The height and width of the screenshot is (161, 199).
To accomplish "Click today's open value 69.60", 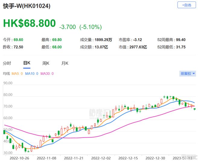I will 18,40.
